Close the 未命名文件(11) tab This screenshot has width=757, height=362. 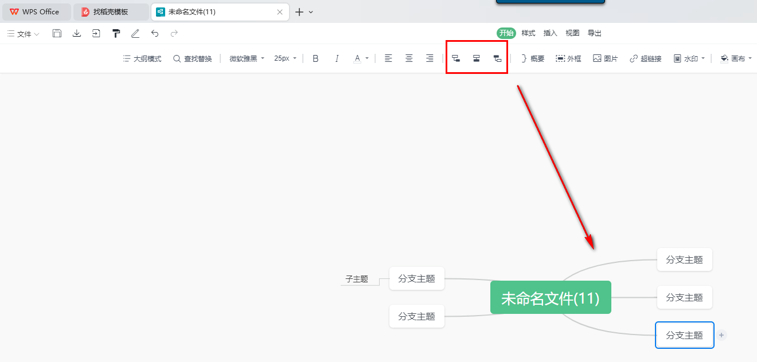[280, 11]
